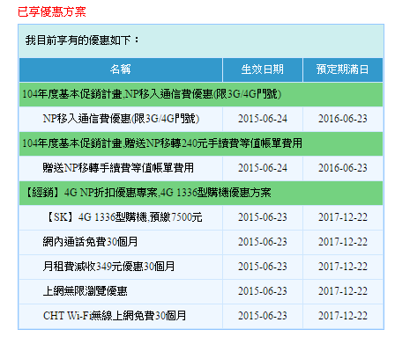
Task: Click expiry date of 【SK】4G 1336型購機 row
Action: (x=343, y=217)
